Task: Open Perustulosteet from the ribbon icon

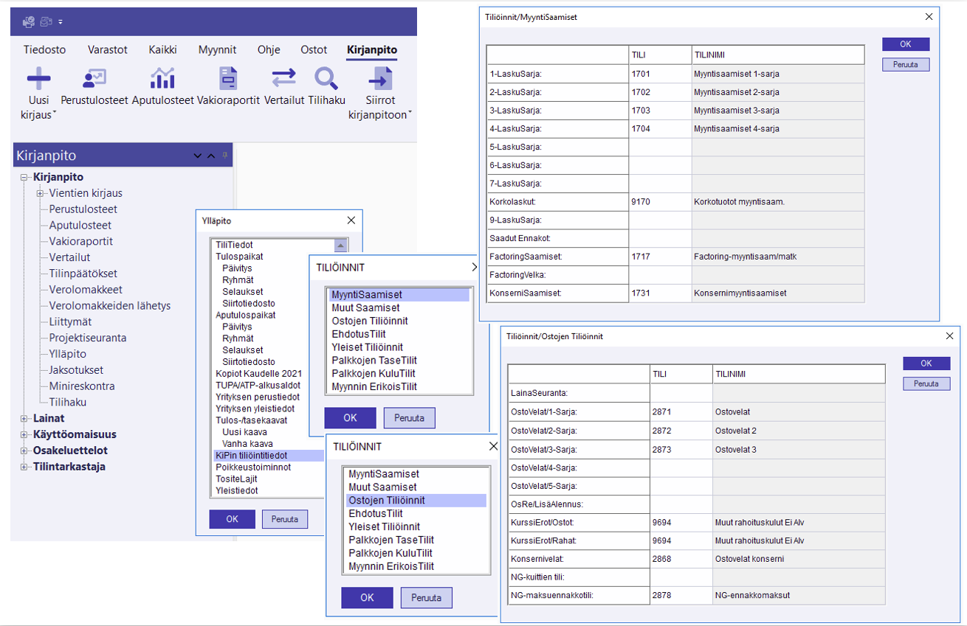Action: [94, 78]
